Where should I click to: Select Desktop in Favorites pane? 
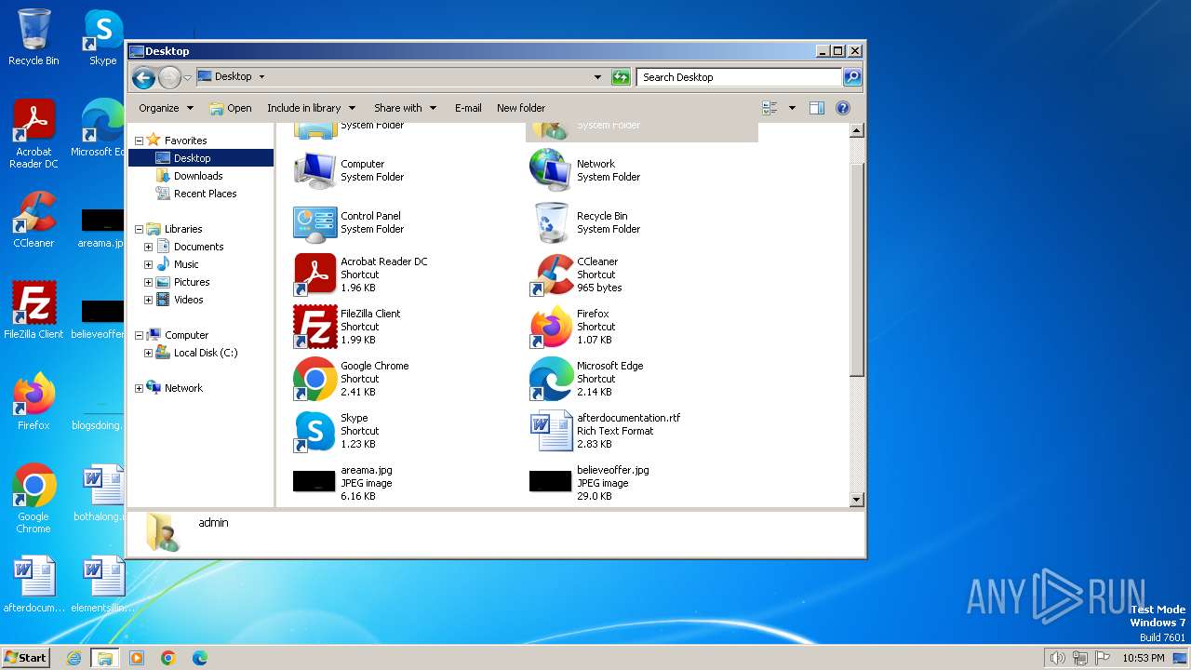(201, 158)
